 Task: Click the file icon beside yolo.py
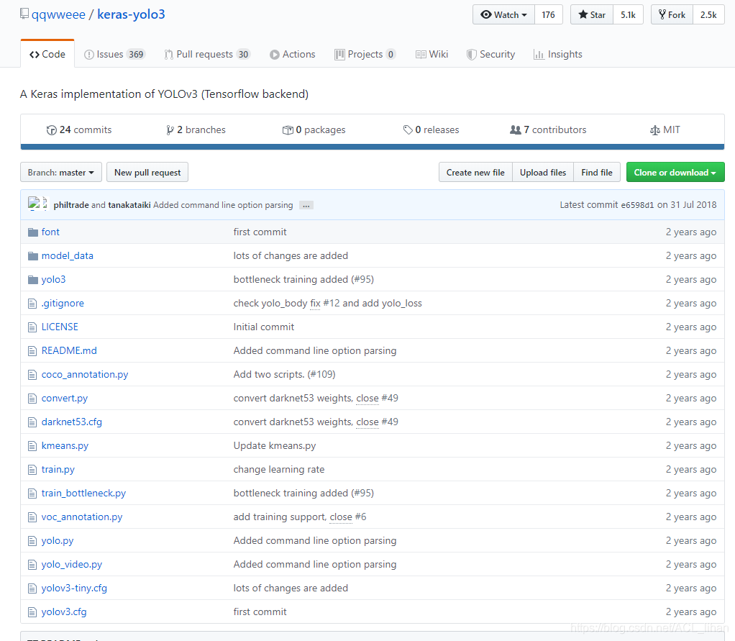point(32,541)
